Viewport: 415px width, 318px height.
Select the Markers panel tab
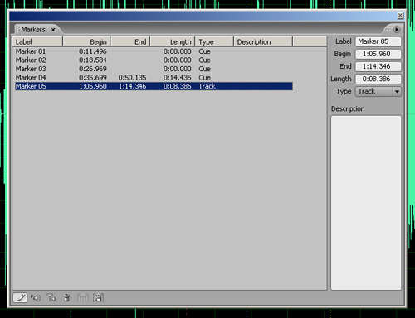[x=33, y=30]
